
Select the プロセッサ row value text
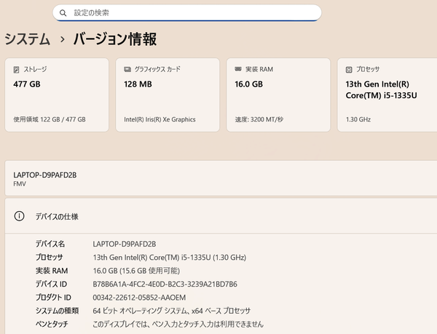170,258
